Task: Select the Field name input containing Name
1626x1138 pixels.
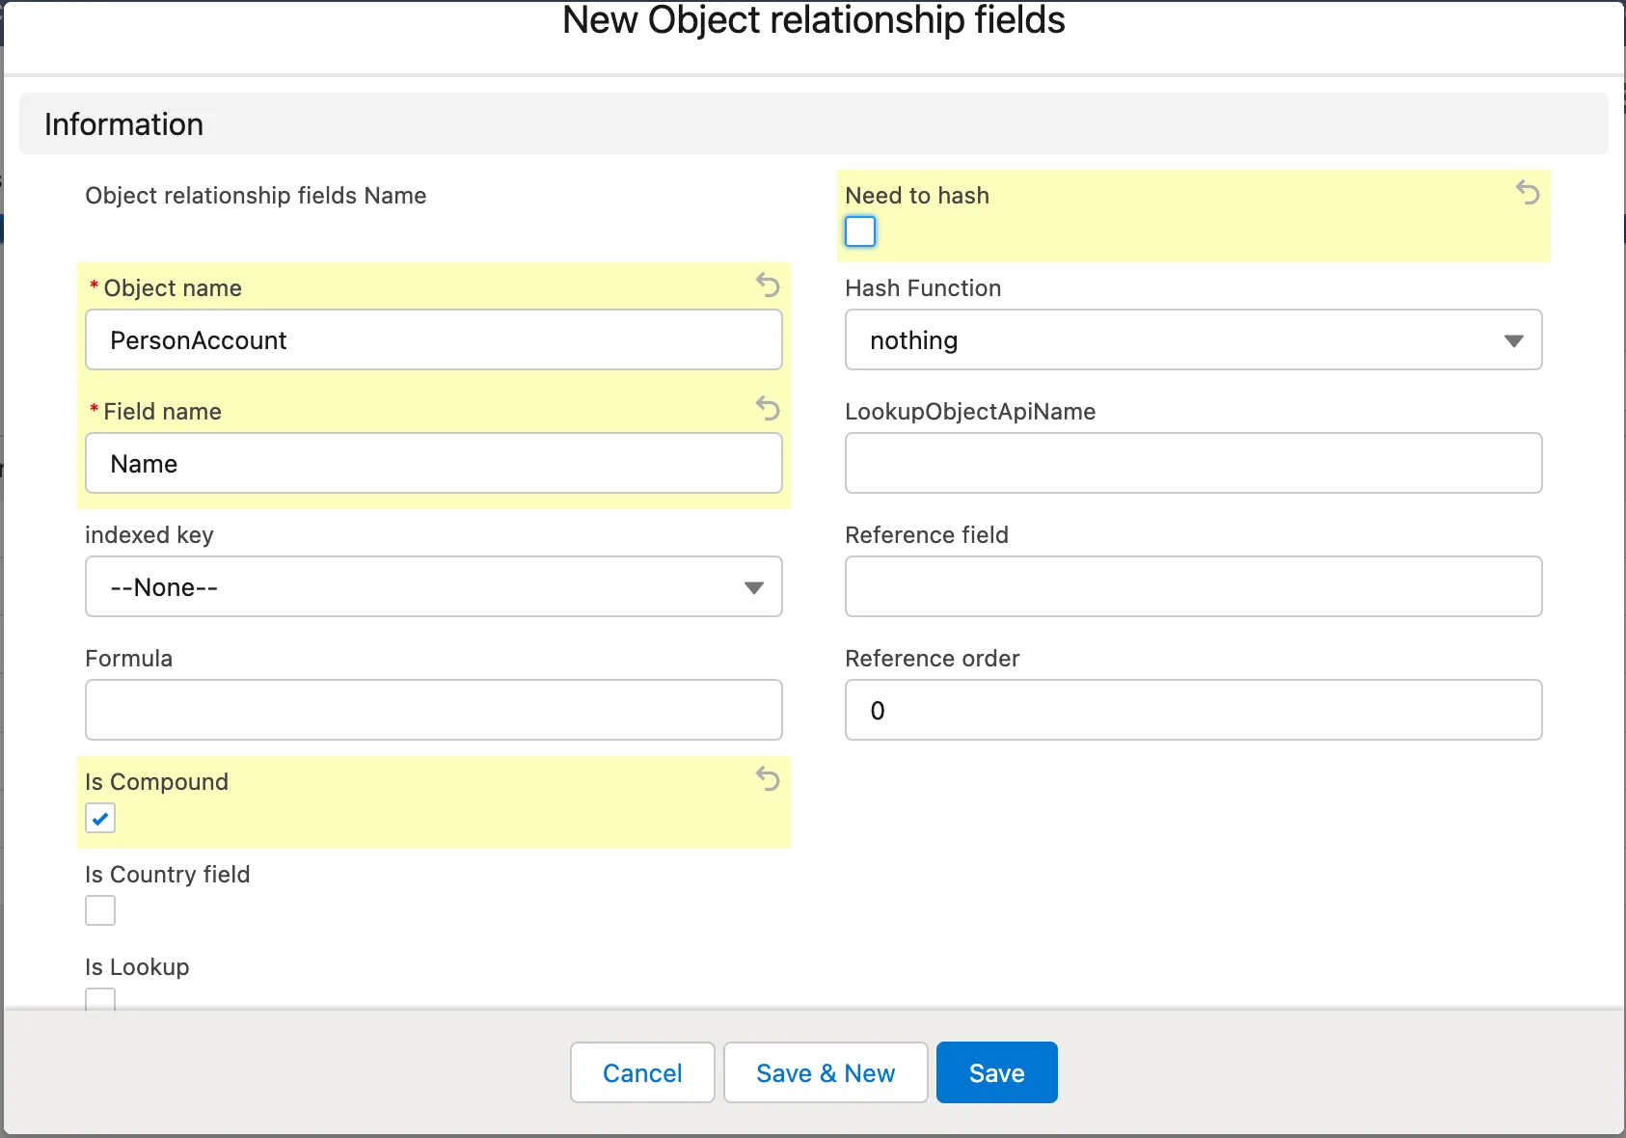Action: 433,463
